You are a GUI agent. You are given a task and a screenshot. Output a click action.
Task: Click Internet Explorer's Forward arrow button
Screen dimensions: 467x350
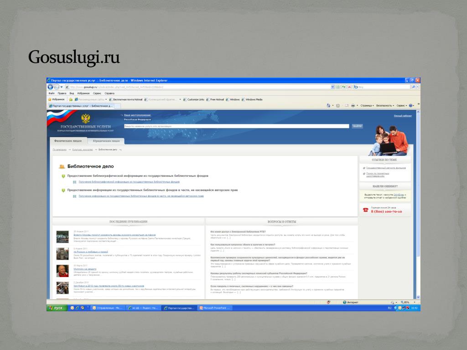point(56,87)
